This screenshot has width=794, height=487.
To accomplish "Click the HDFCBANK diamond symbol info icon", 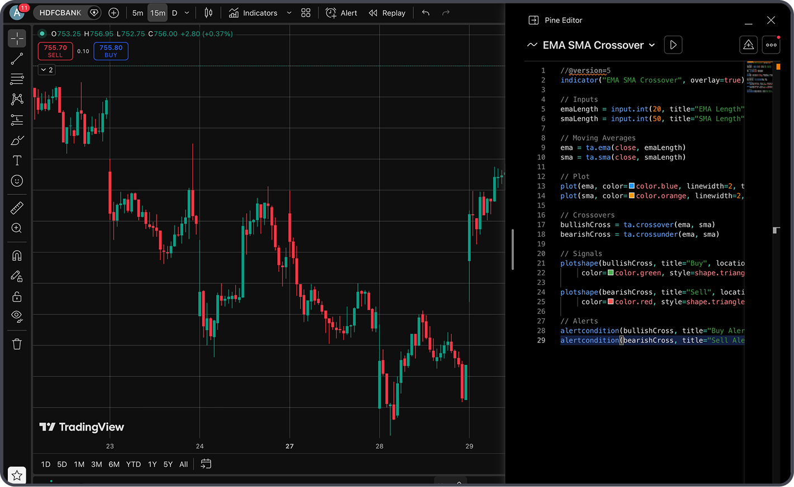I will 94,13.
